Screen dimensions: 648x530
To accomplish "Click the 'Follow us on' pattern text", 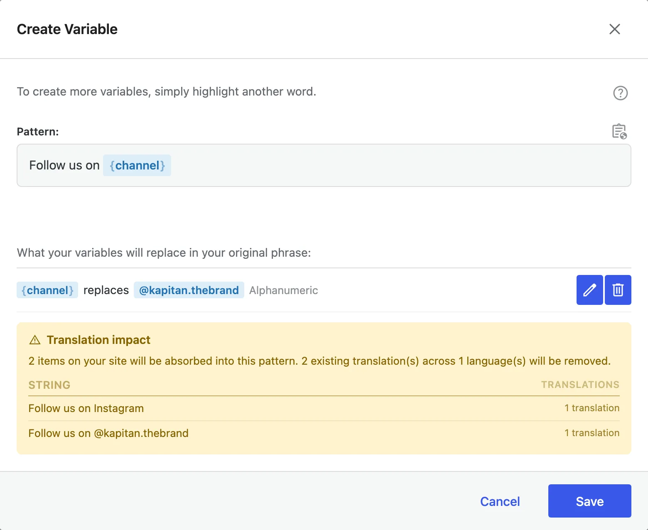I will [x=64, y=165].
